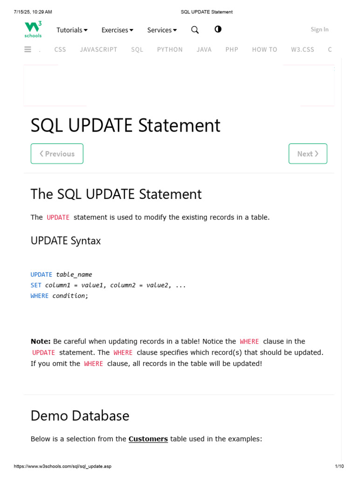The width and height of the screenshot is (358, 478).
Task: Go to the W3.CSS tab
Action: point(303,49)
